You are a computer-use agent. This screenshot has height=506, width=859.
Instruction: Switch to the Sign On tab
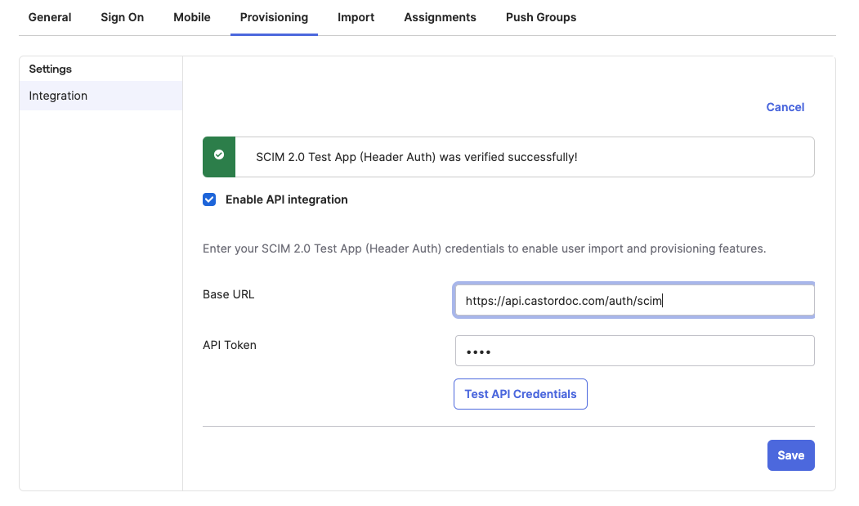coord(122,17)
